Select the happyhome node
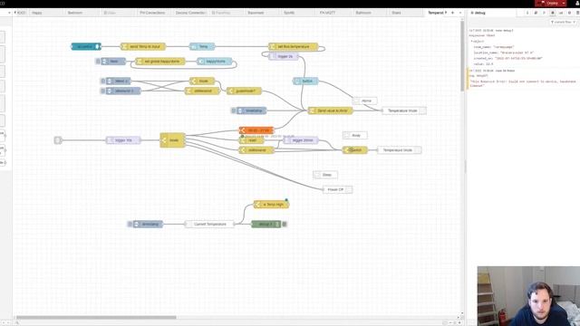This screenshot has height=326, width=580. 215,62
